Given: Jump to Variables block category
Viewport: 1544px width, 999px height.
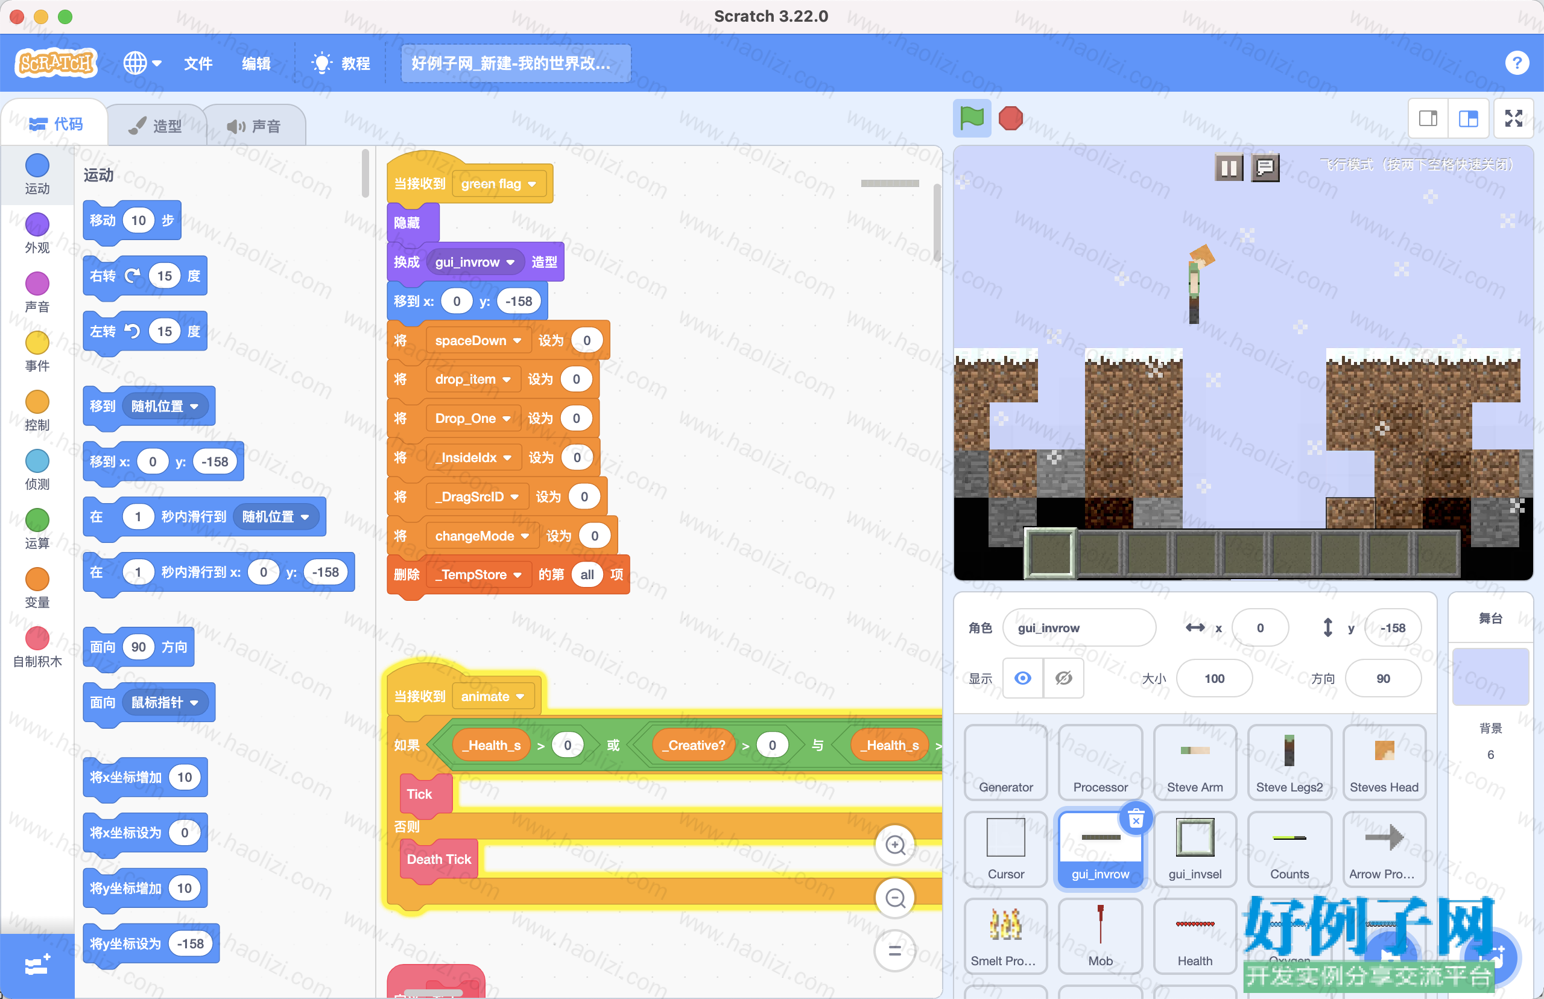Looking at the screenshot, I should point(37,588).
